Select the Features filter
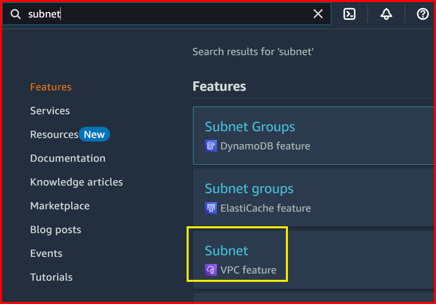The width and height of the screenshot is (436, 304). (x=50, y=87)
